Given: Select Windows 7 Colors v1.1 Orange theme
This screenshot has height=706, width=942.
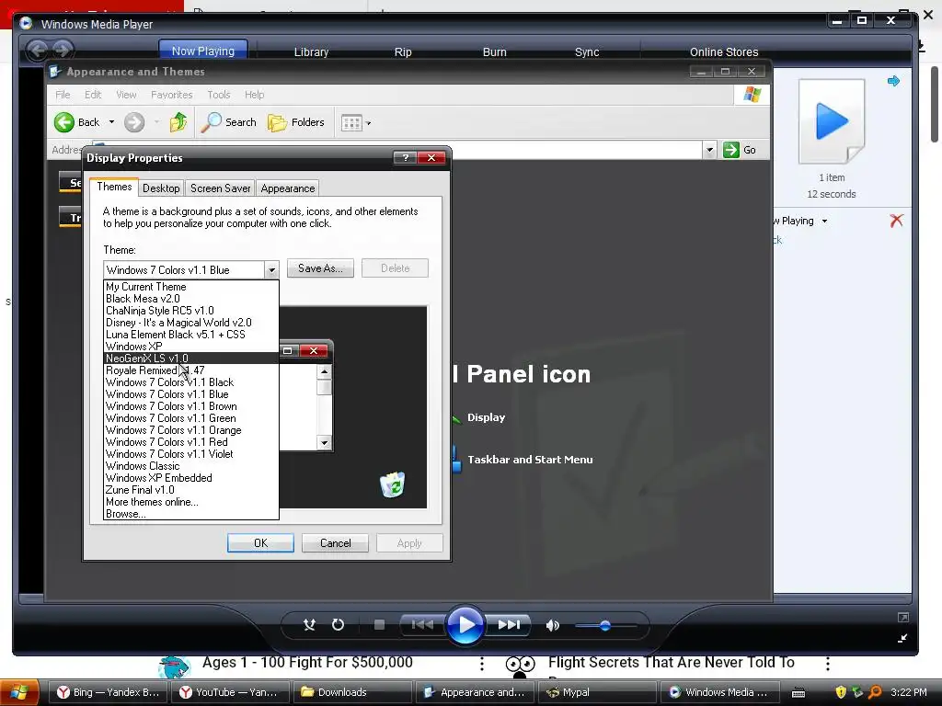Looking at the screenshot, I should click(x=191, y=430).
